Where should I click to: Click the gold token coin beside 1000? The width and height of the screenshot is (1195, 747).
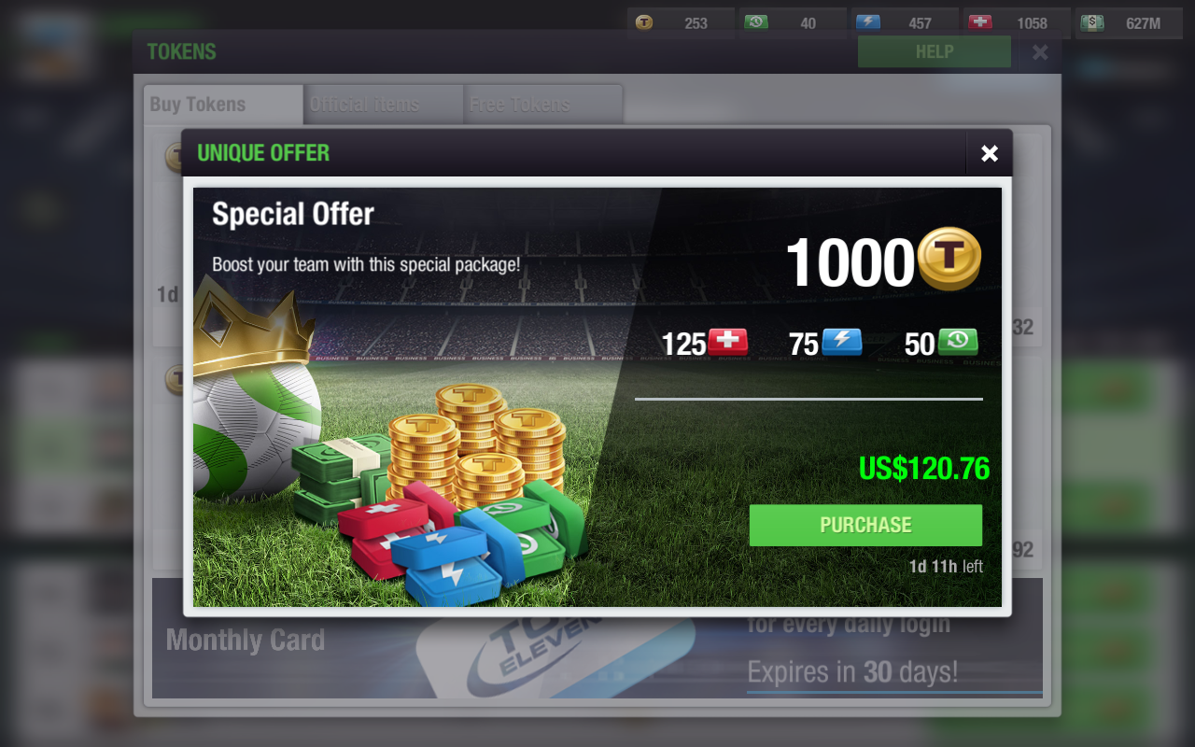coord(949,260)
